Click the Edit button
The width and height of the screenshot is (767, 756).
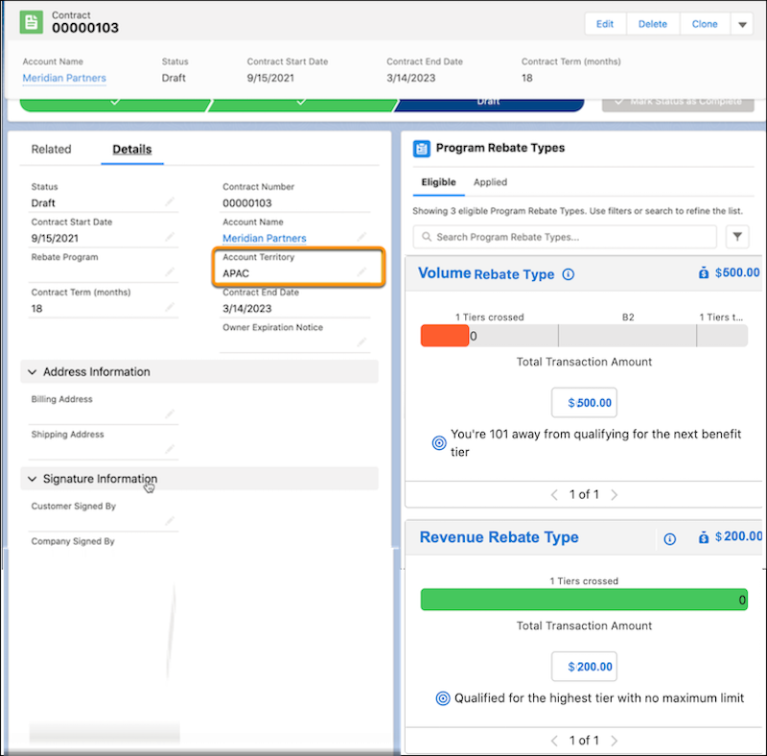(605, 24)
